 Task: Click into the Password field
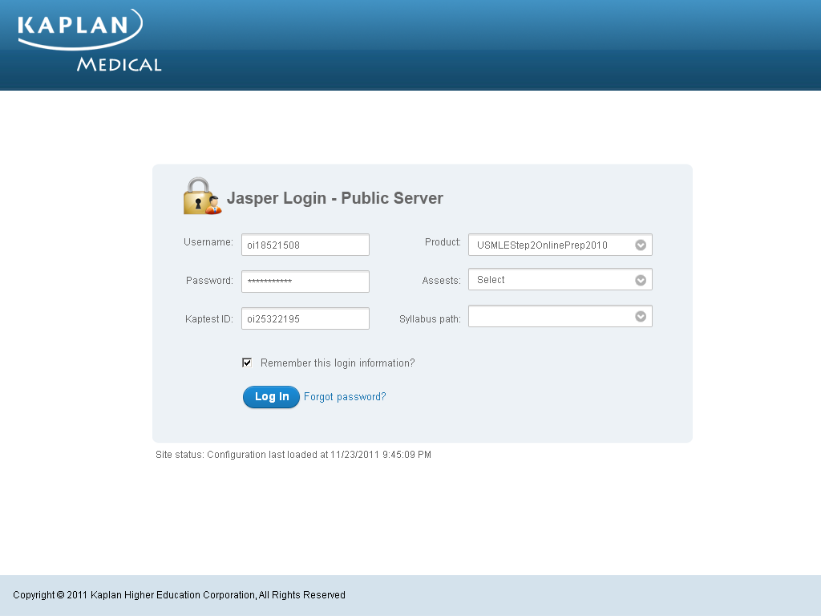pos(305,282)
